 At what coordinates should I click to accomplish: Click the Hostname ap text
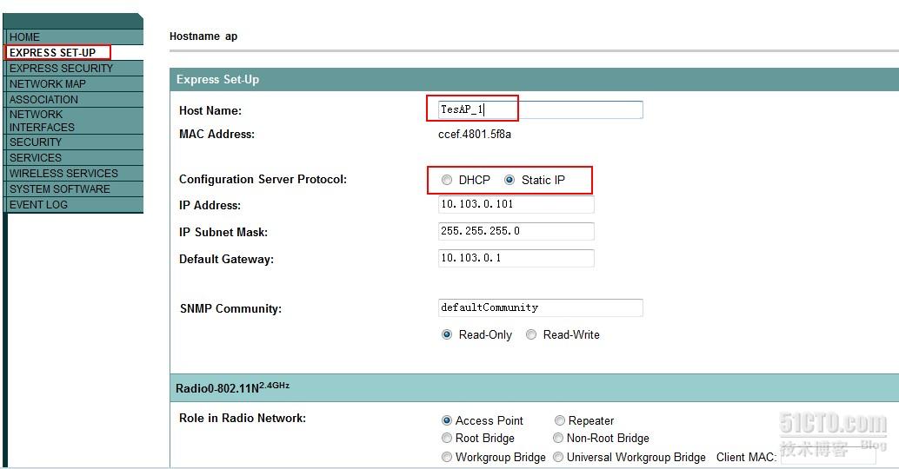203,36
